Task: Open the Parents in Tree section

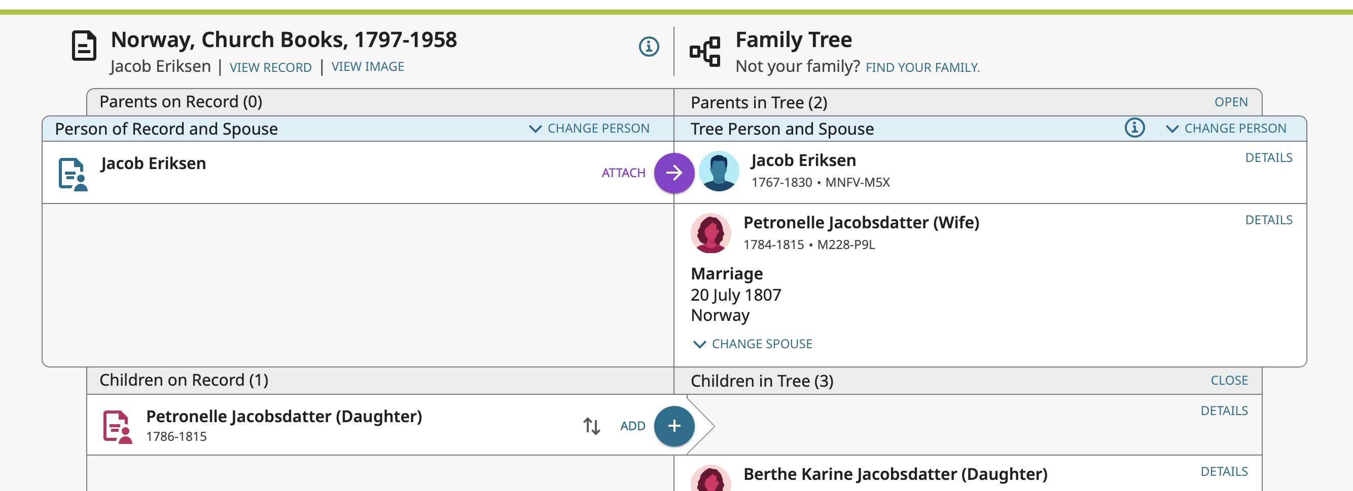Action: point(1231,102)
